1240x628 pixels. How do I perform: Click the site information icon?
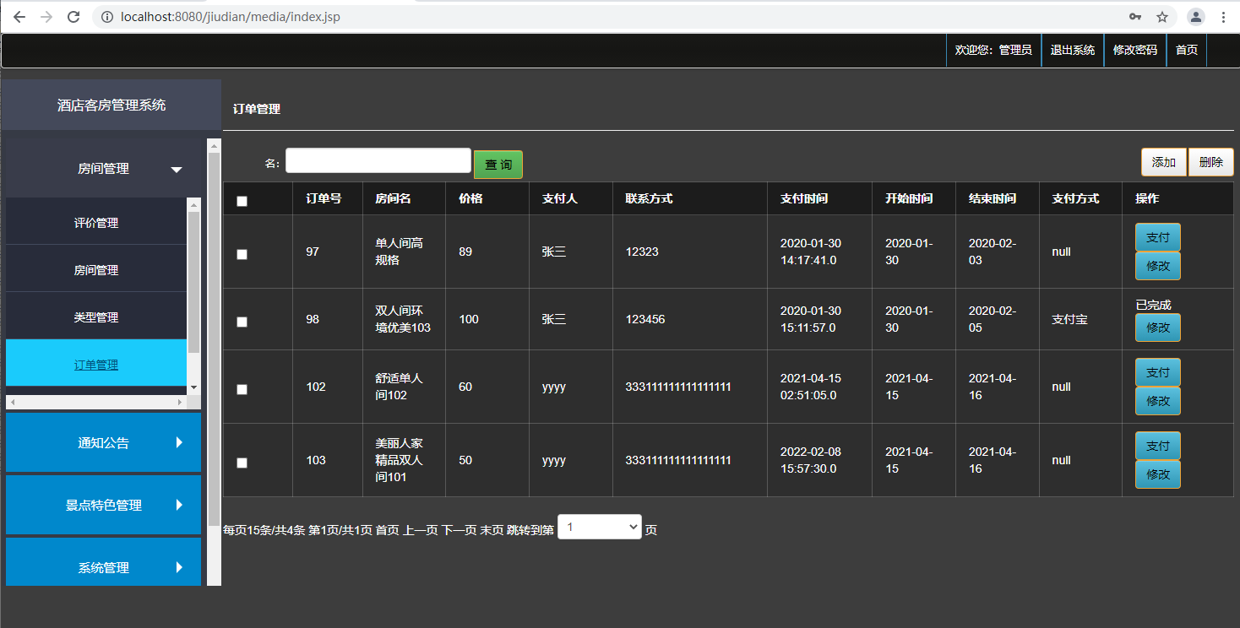tap(106, 17)
